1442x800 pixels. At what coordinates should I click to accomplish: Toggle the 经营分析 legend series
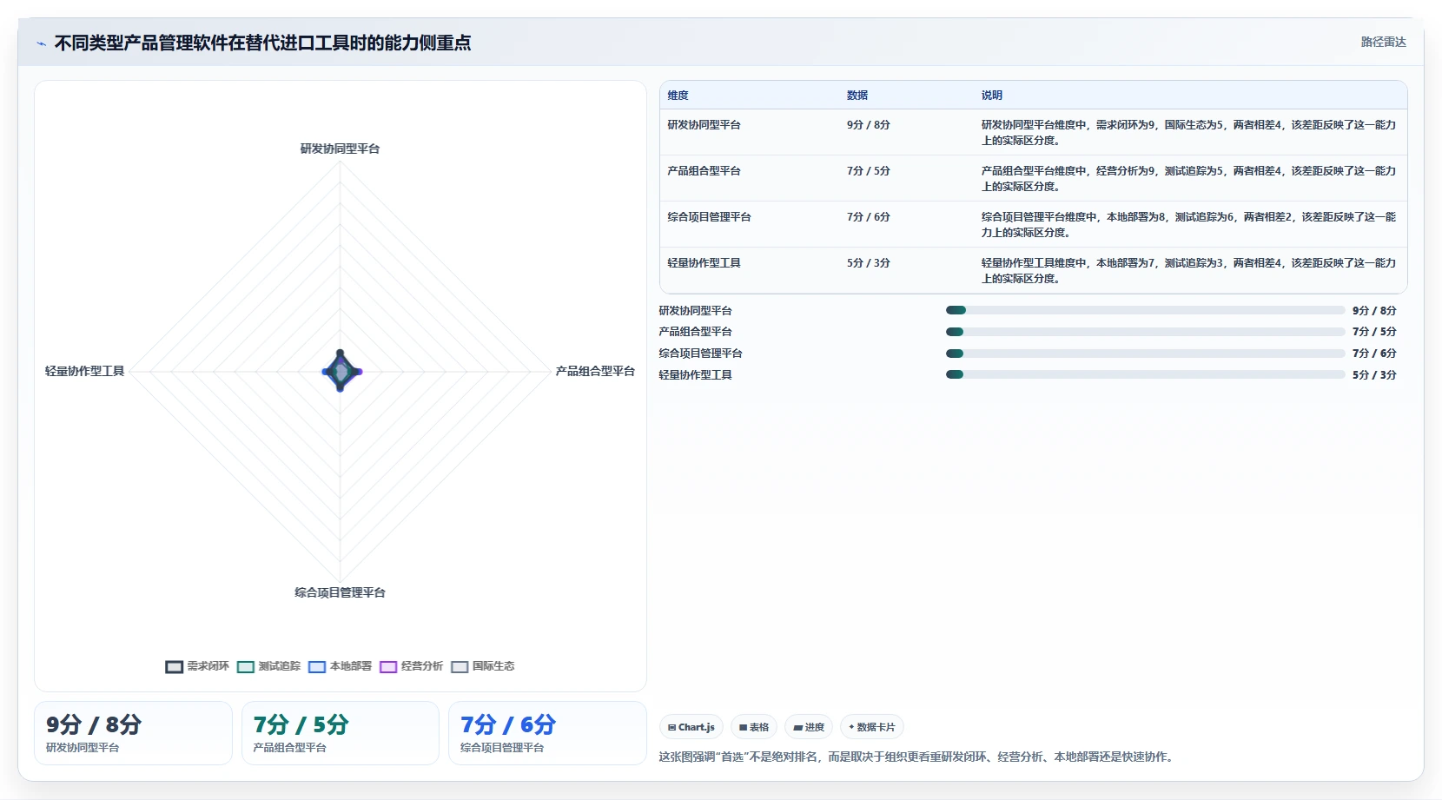click(411, 666)
